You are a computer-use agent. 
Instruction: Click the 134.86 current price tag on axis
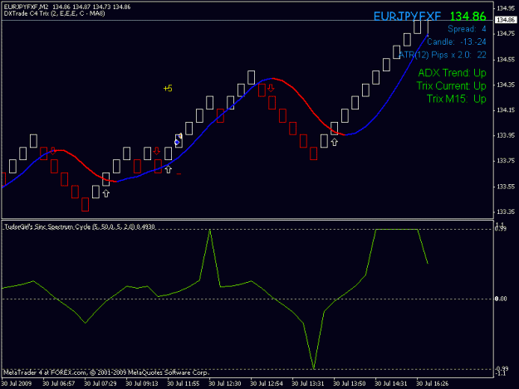point(506,20)
